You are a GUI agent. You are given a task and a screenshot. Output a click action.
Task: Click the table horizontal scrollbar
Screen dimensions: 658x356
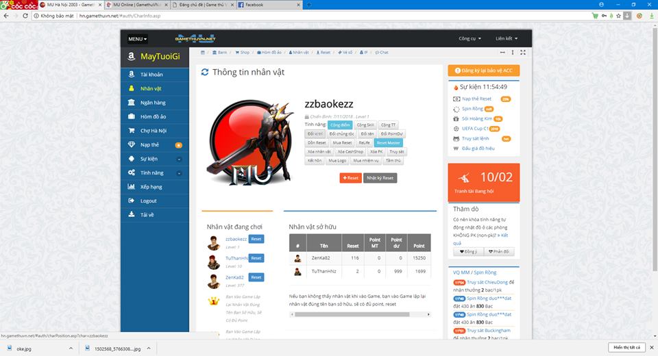352,314
